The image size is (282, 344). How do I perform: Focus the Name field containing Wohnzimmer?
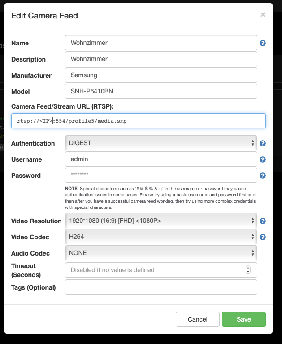pyautogui.click(x=161, y=43)
